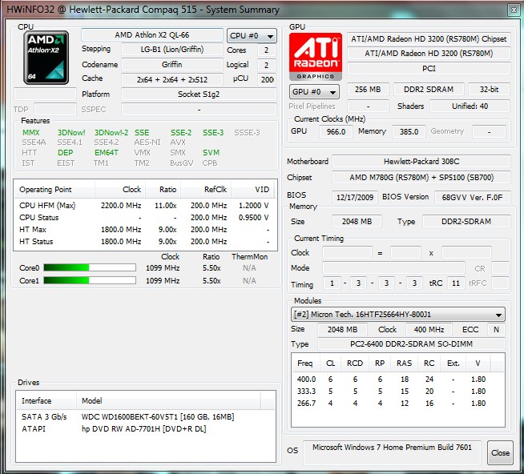Click the EM64T feature label
Image resolution: width=524 pixels, height=474 pixels.
107,153
